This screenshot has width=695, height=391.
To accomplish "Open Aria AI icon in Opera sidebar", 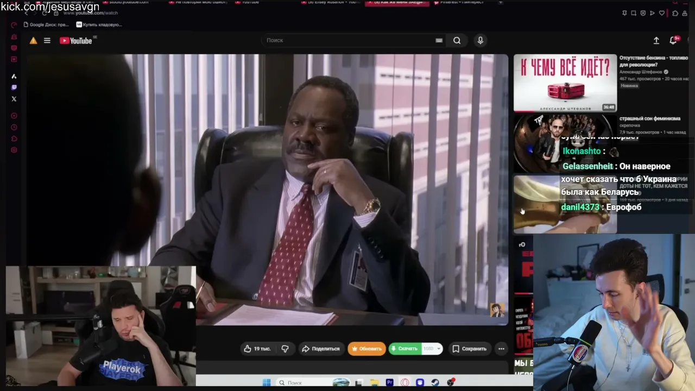I will [14, 76].
